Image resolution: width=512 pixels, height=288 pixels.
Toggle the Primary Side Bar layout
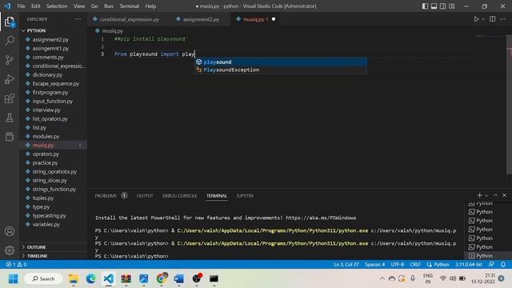(425, 6)
